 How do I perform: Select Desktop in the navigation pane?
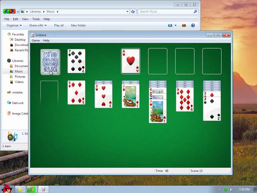[18, 39]
